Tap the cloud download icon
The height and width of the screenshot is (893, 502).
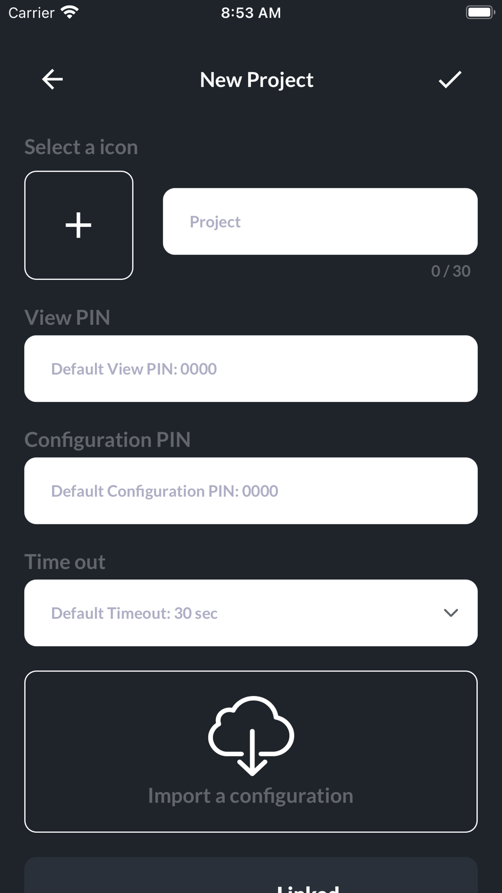click(251, 736)
